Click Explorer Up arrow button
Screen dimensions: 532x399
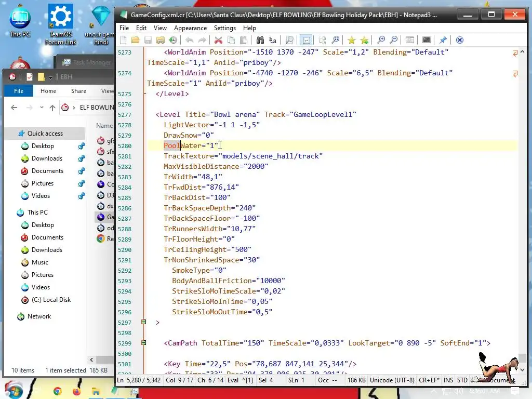click(52, 108)
